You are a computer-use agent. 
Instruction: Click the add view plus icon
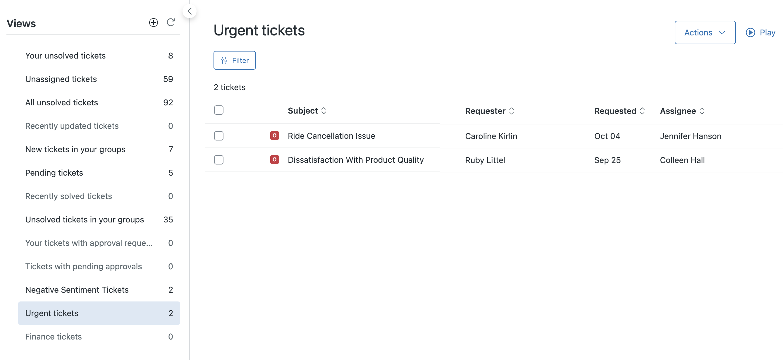click(153, 23)
